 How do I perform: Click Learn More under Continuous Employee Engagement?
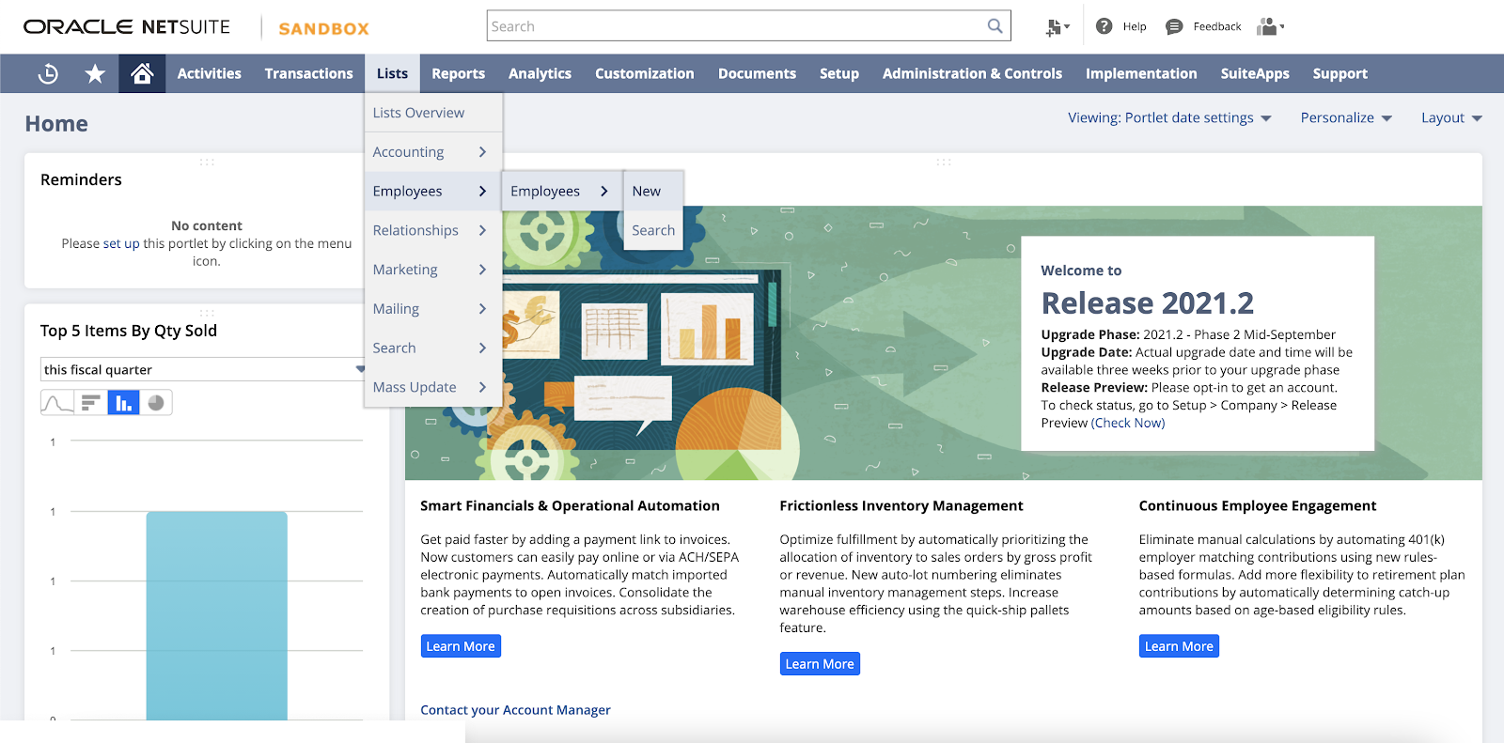[x=1179, y=646]
